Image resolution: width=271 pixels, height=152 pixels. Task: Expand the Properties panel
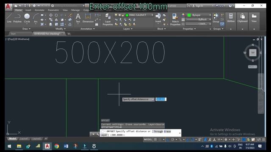[189, 29]
